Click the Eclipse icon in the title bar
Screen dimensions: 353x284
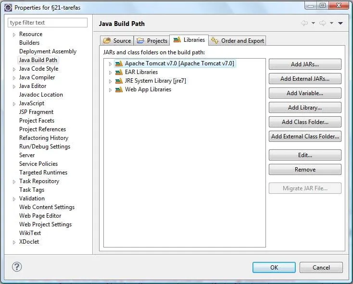[8, 8]
